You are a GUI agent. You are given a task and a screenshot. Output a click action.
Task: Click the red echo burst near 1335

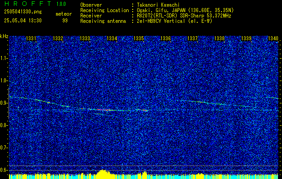[x=145, y=111]
